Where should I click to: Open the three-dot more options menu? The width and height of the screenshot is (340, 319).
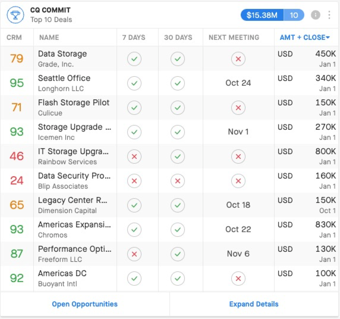329,15
